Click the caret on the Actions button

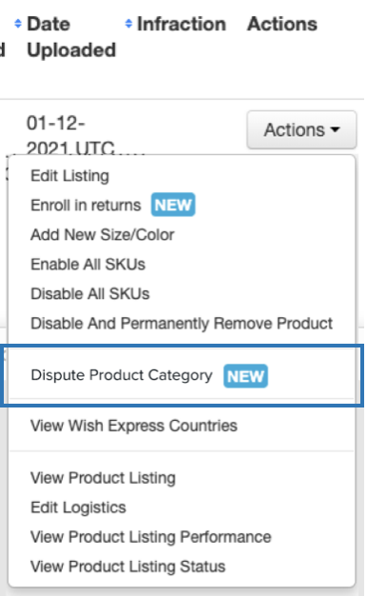point(335,129)
